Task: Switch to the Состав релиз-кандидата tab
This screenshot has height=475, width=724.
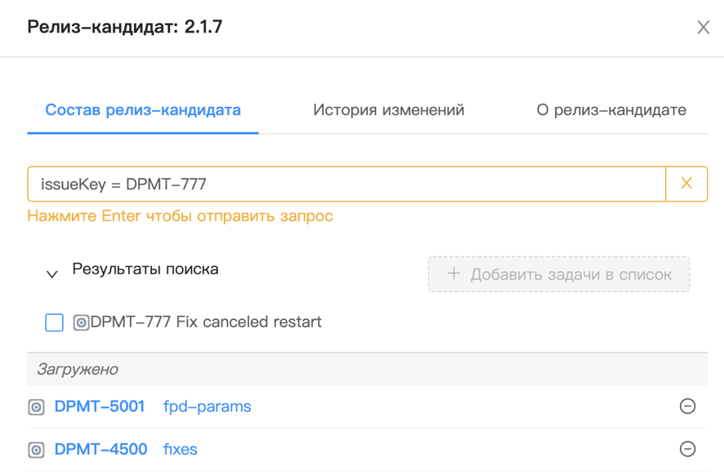Action: [x=143, y=110]
